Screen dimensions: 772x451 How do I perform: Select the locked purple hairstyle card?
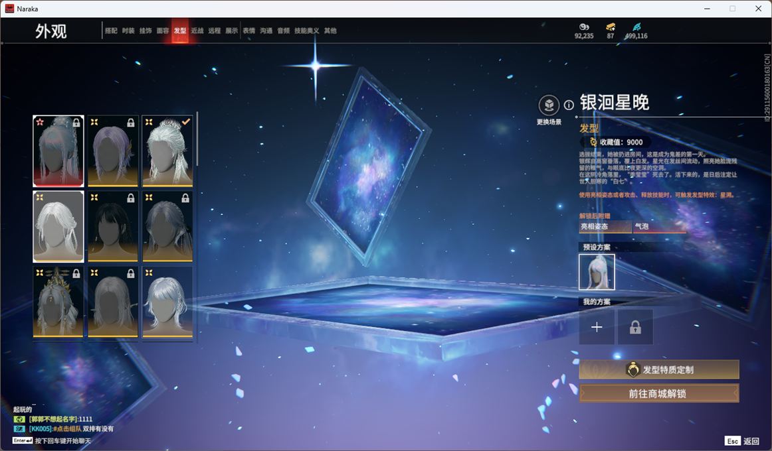tap(113, 151)
